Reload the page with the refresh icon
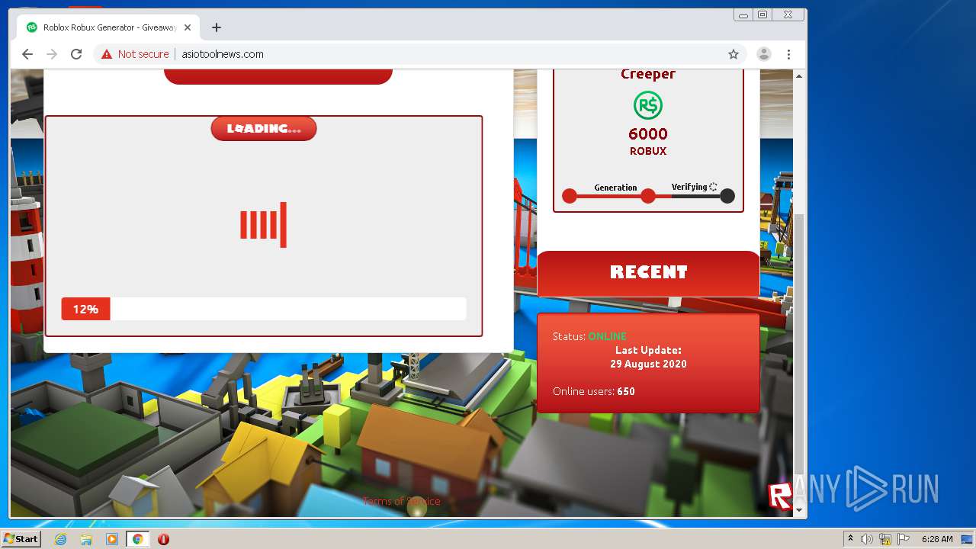976x549 pixels. (x=76, y=54)
